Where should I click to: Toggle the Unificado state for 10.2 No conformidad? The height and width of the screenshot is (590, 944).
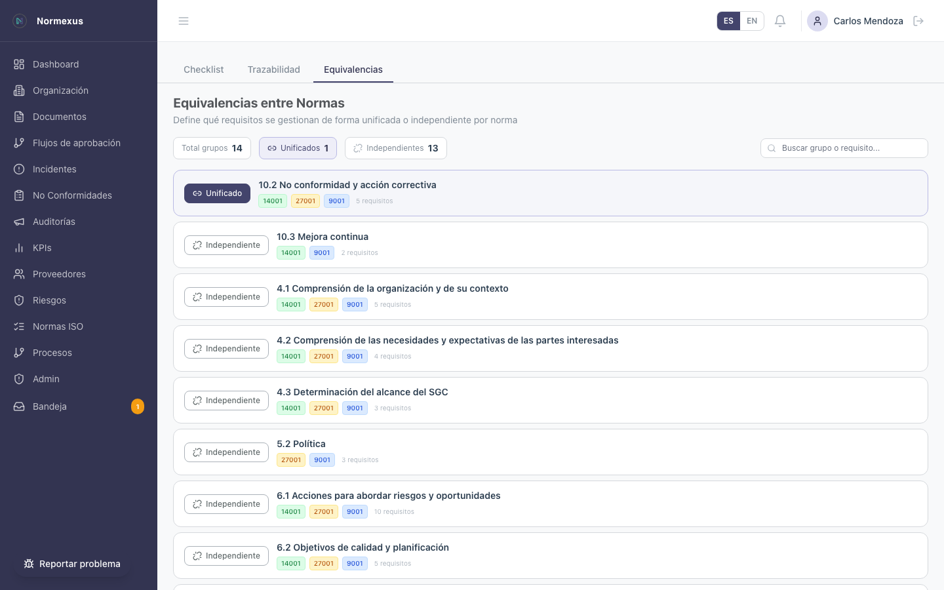click(217, 193)
